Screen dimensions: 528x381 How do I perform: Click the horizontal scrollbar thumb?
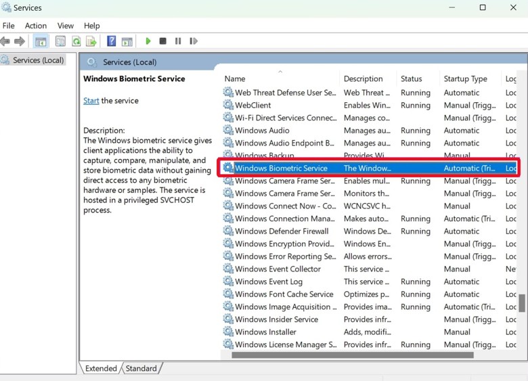353,355
